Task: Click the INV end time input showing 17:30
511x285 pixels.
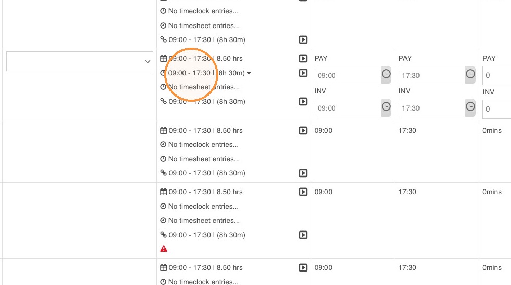Action: 432,108
